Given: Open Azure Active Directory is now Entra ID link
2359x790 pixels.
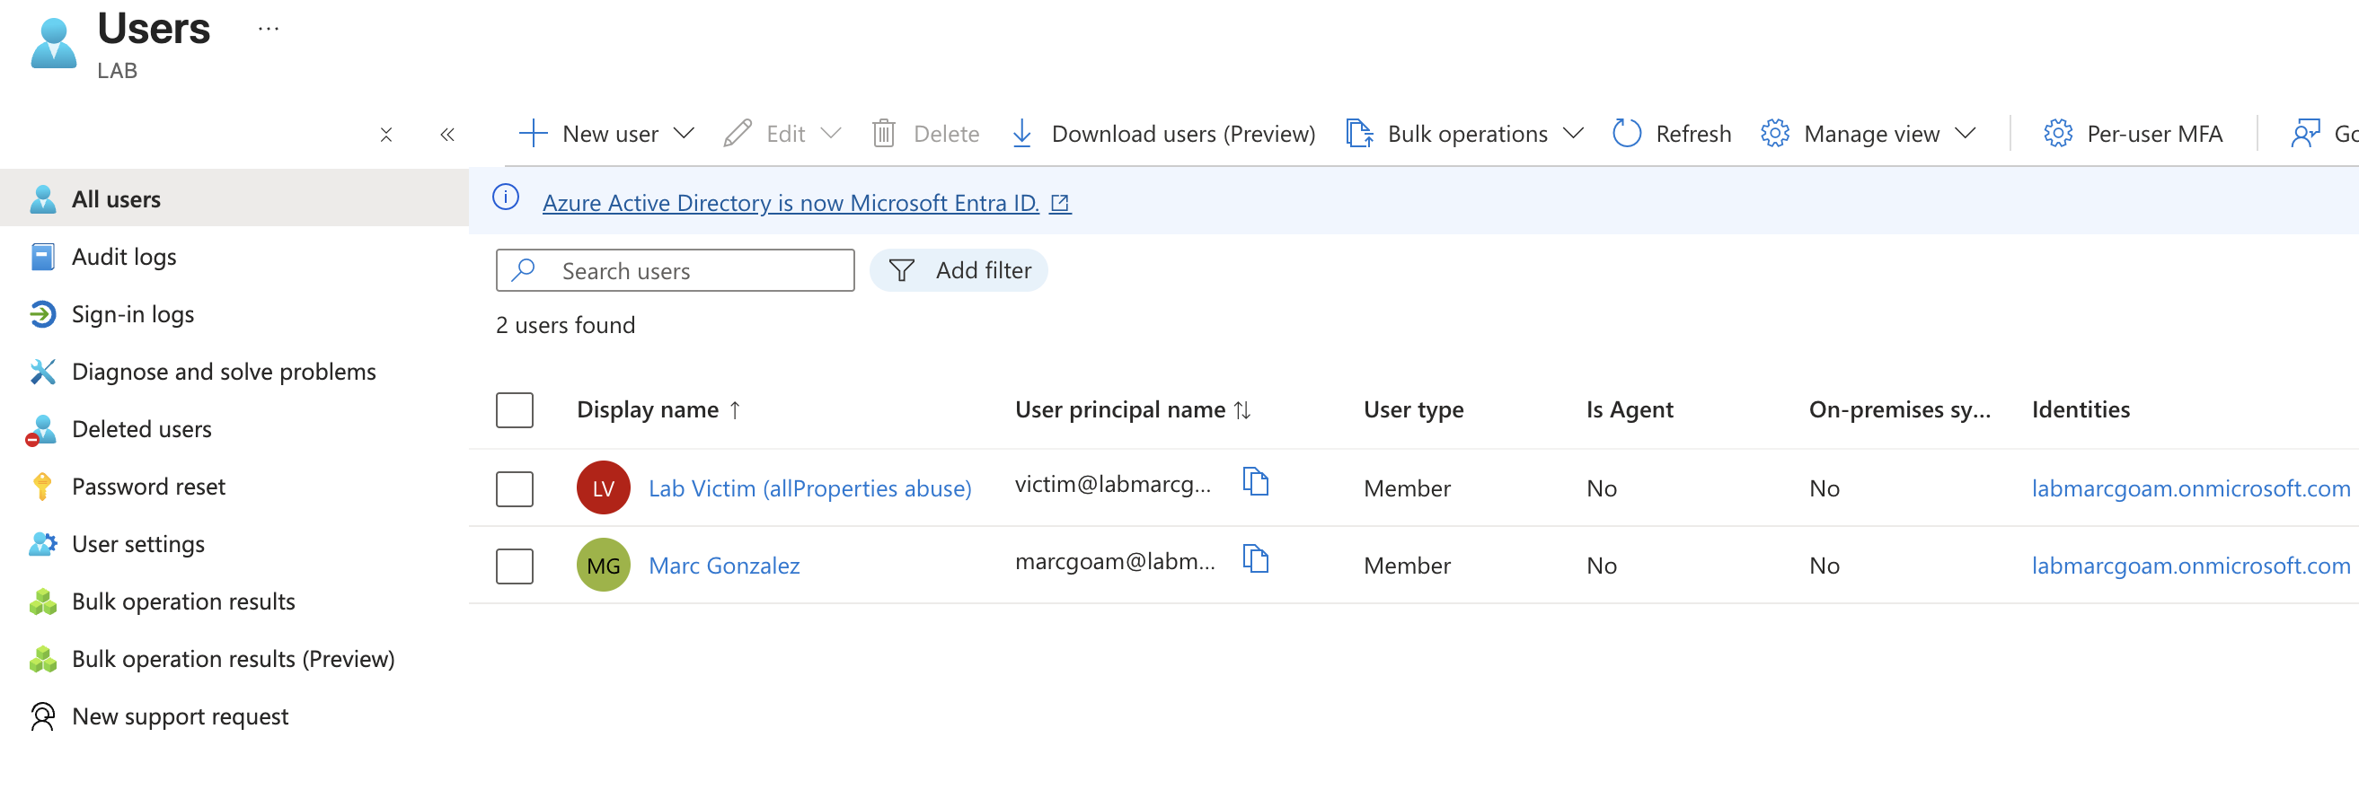Looking at the screenshot, I should (806, 202).
